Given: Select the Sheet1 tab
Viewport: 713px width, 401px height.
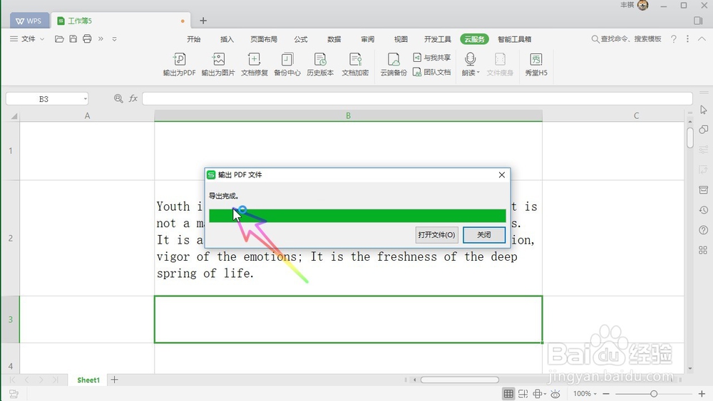Looking at the screenshot, I should [x=88, y=380].
